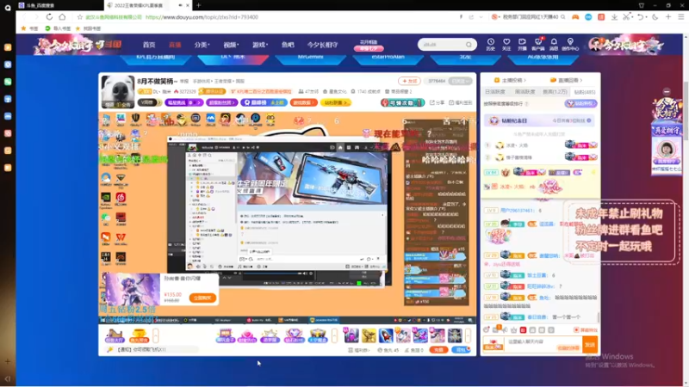Collapse the floating side widget minus button
This screenshot has width=689, height=387.
pos(667,92)
